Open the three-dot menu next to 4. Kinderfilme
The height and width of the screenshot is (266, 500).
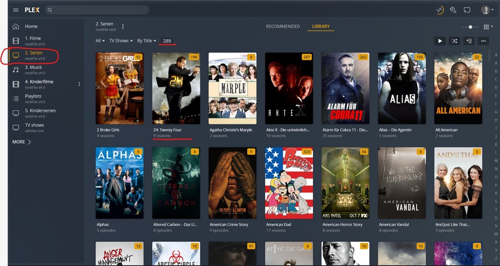point(79,84)
